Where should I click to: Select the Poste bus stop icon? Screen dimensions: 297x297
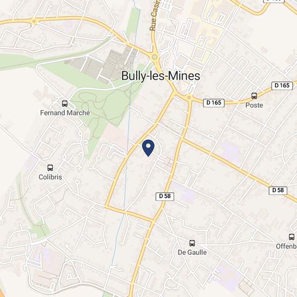tap(254, 96)
